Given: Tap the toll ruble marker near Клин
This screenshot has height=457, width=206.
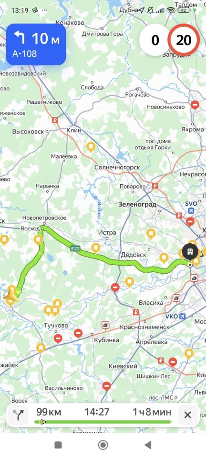Looking at the screenshot, I should [x=55, y=120].
